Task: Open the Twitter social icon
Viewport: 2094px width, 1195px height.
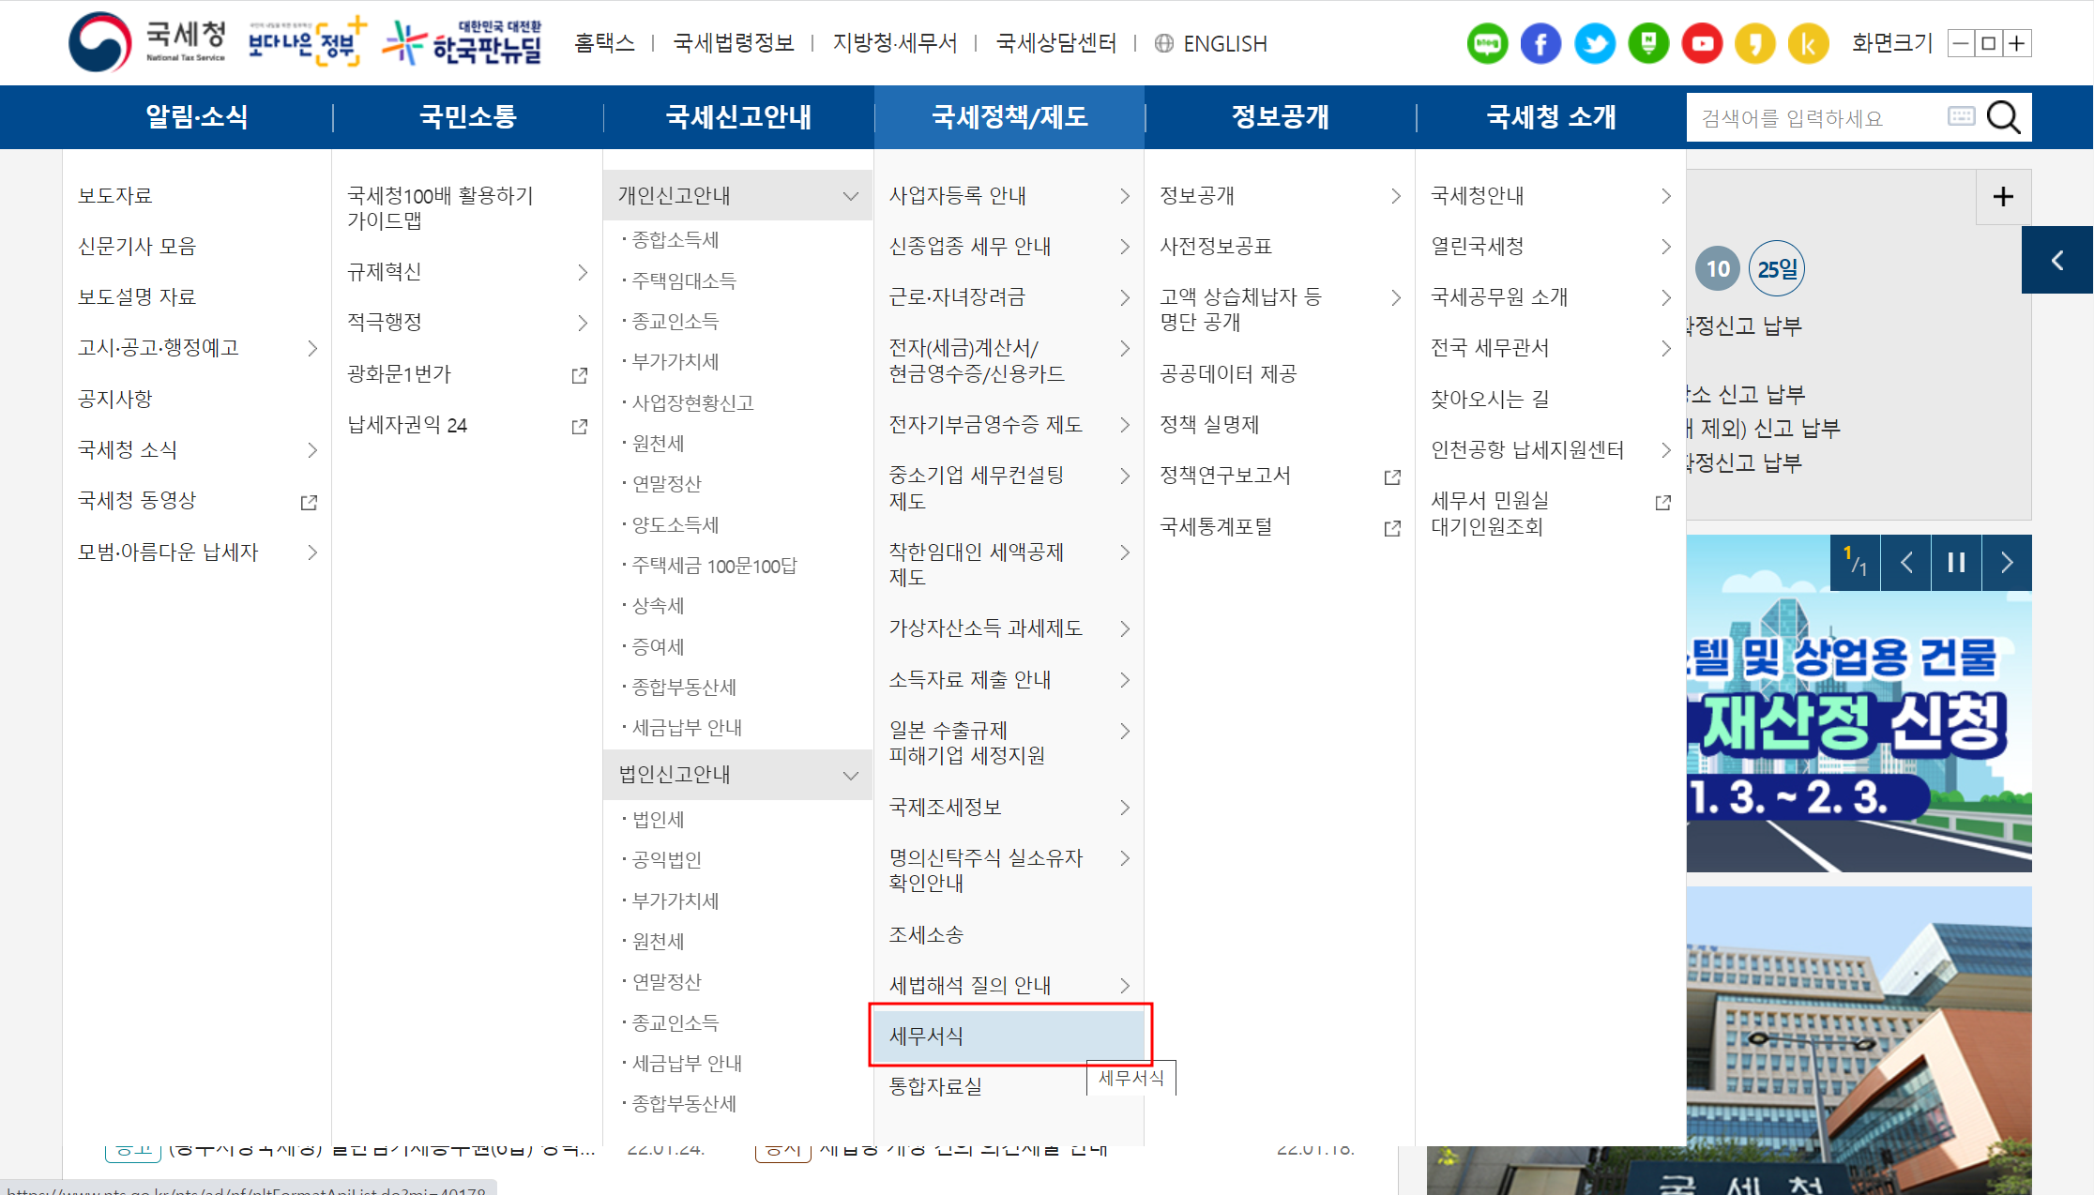Action: 1594,44
